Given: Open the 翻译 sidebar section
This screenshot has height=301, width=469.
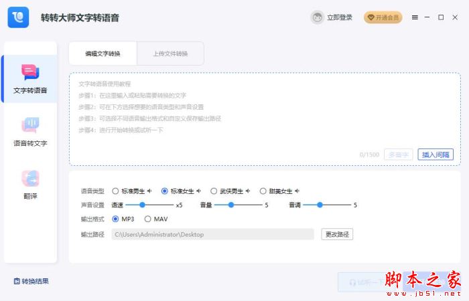Looking at the screenshot, I should coord(30,185).
